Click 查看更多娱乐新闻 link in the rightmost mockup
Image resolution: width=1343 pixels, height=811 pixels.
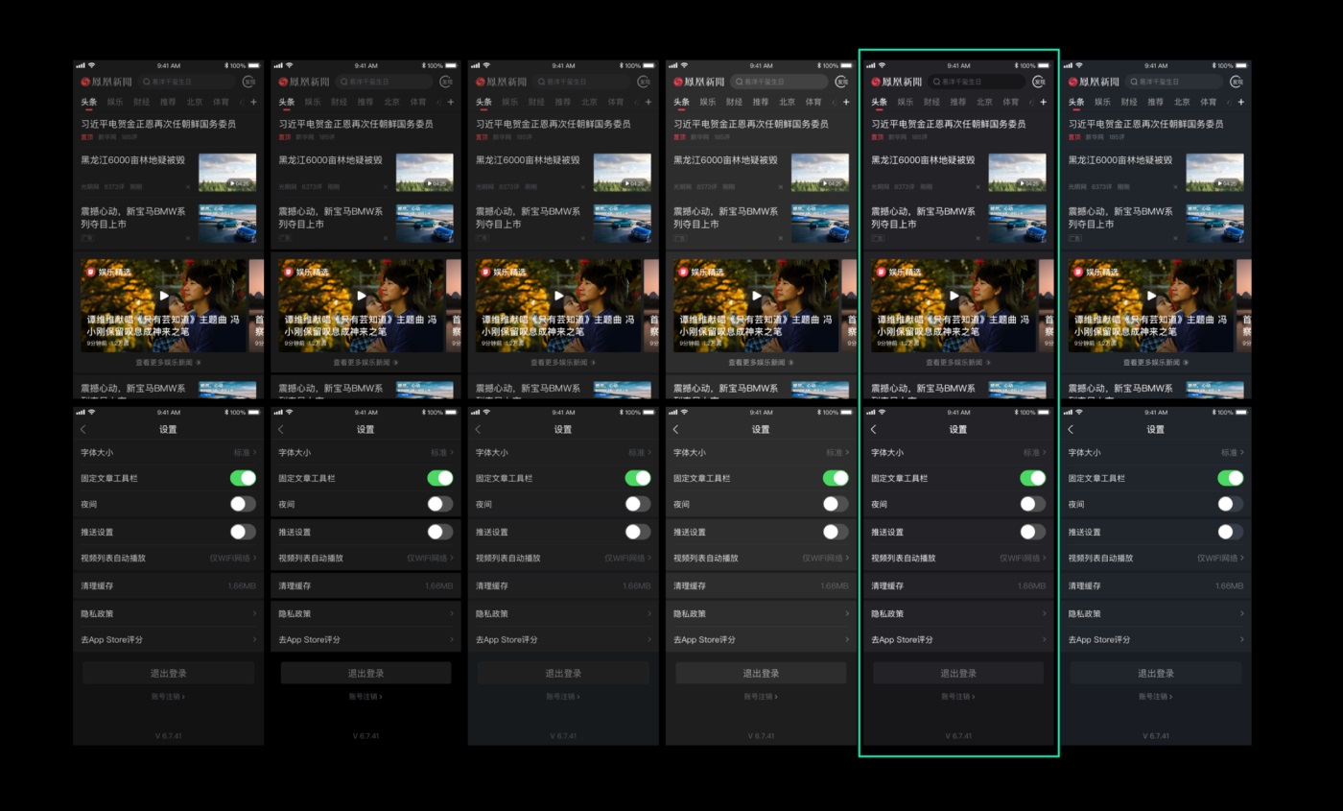click(1156, 363)
